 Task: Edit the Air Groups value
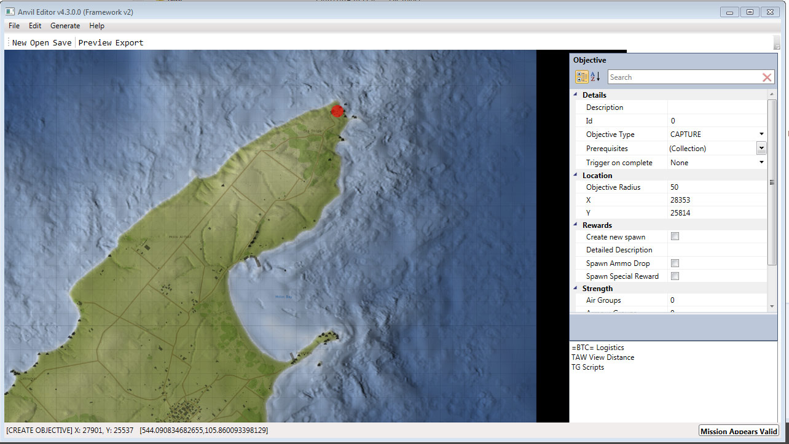717,300
